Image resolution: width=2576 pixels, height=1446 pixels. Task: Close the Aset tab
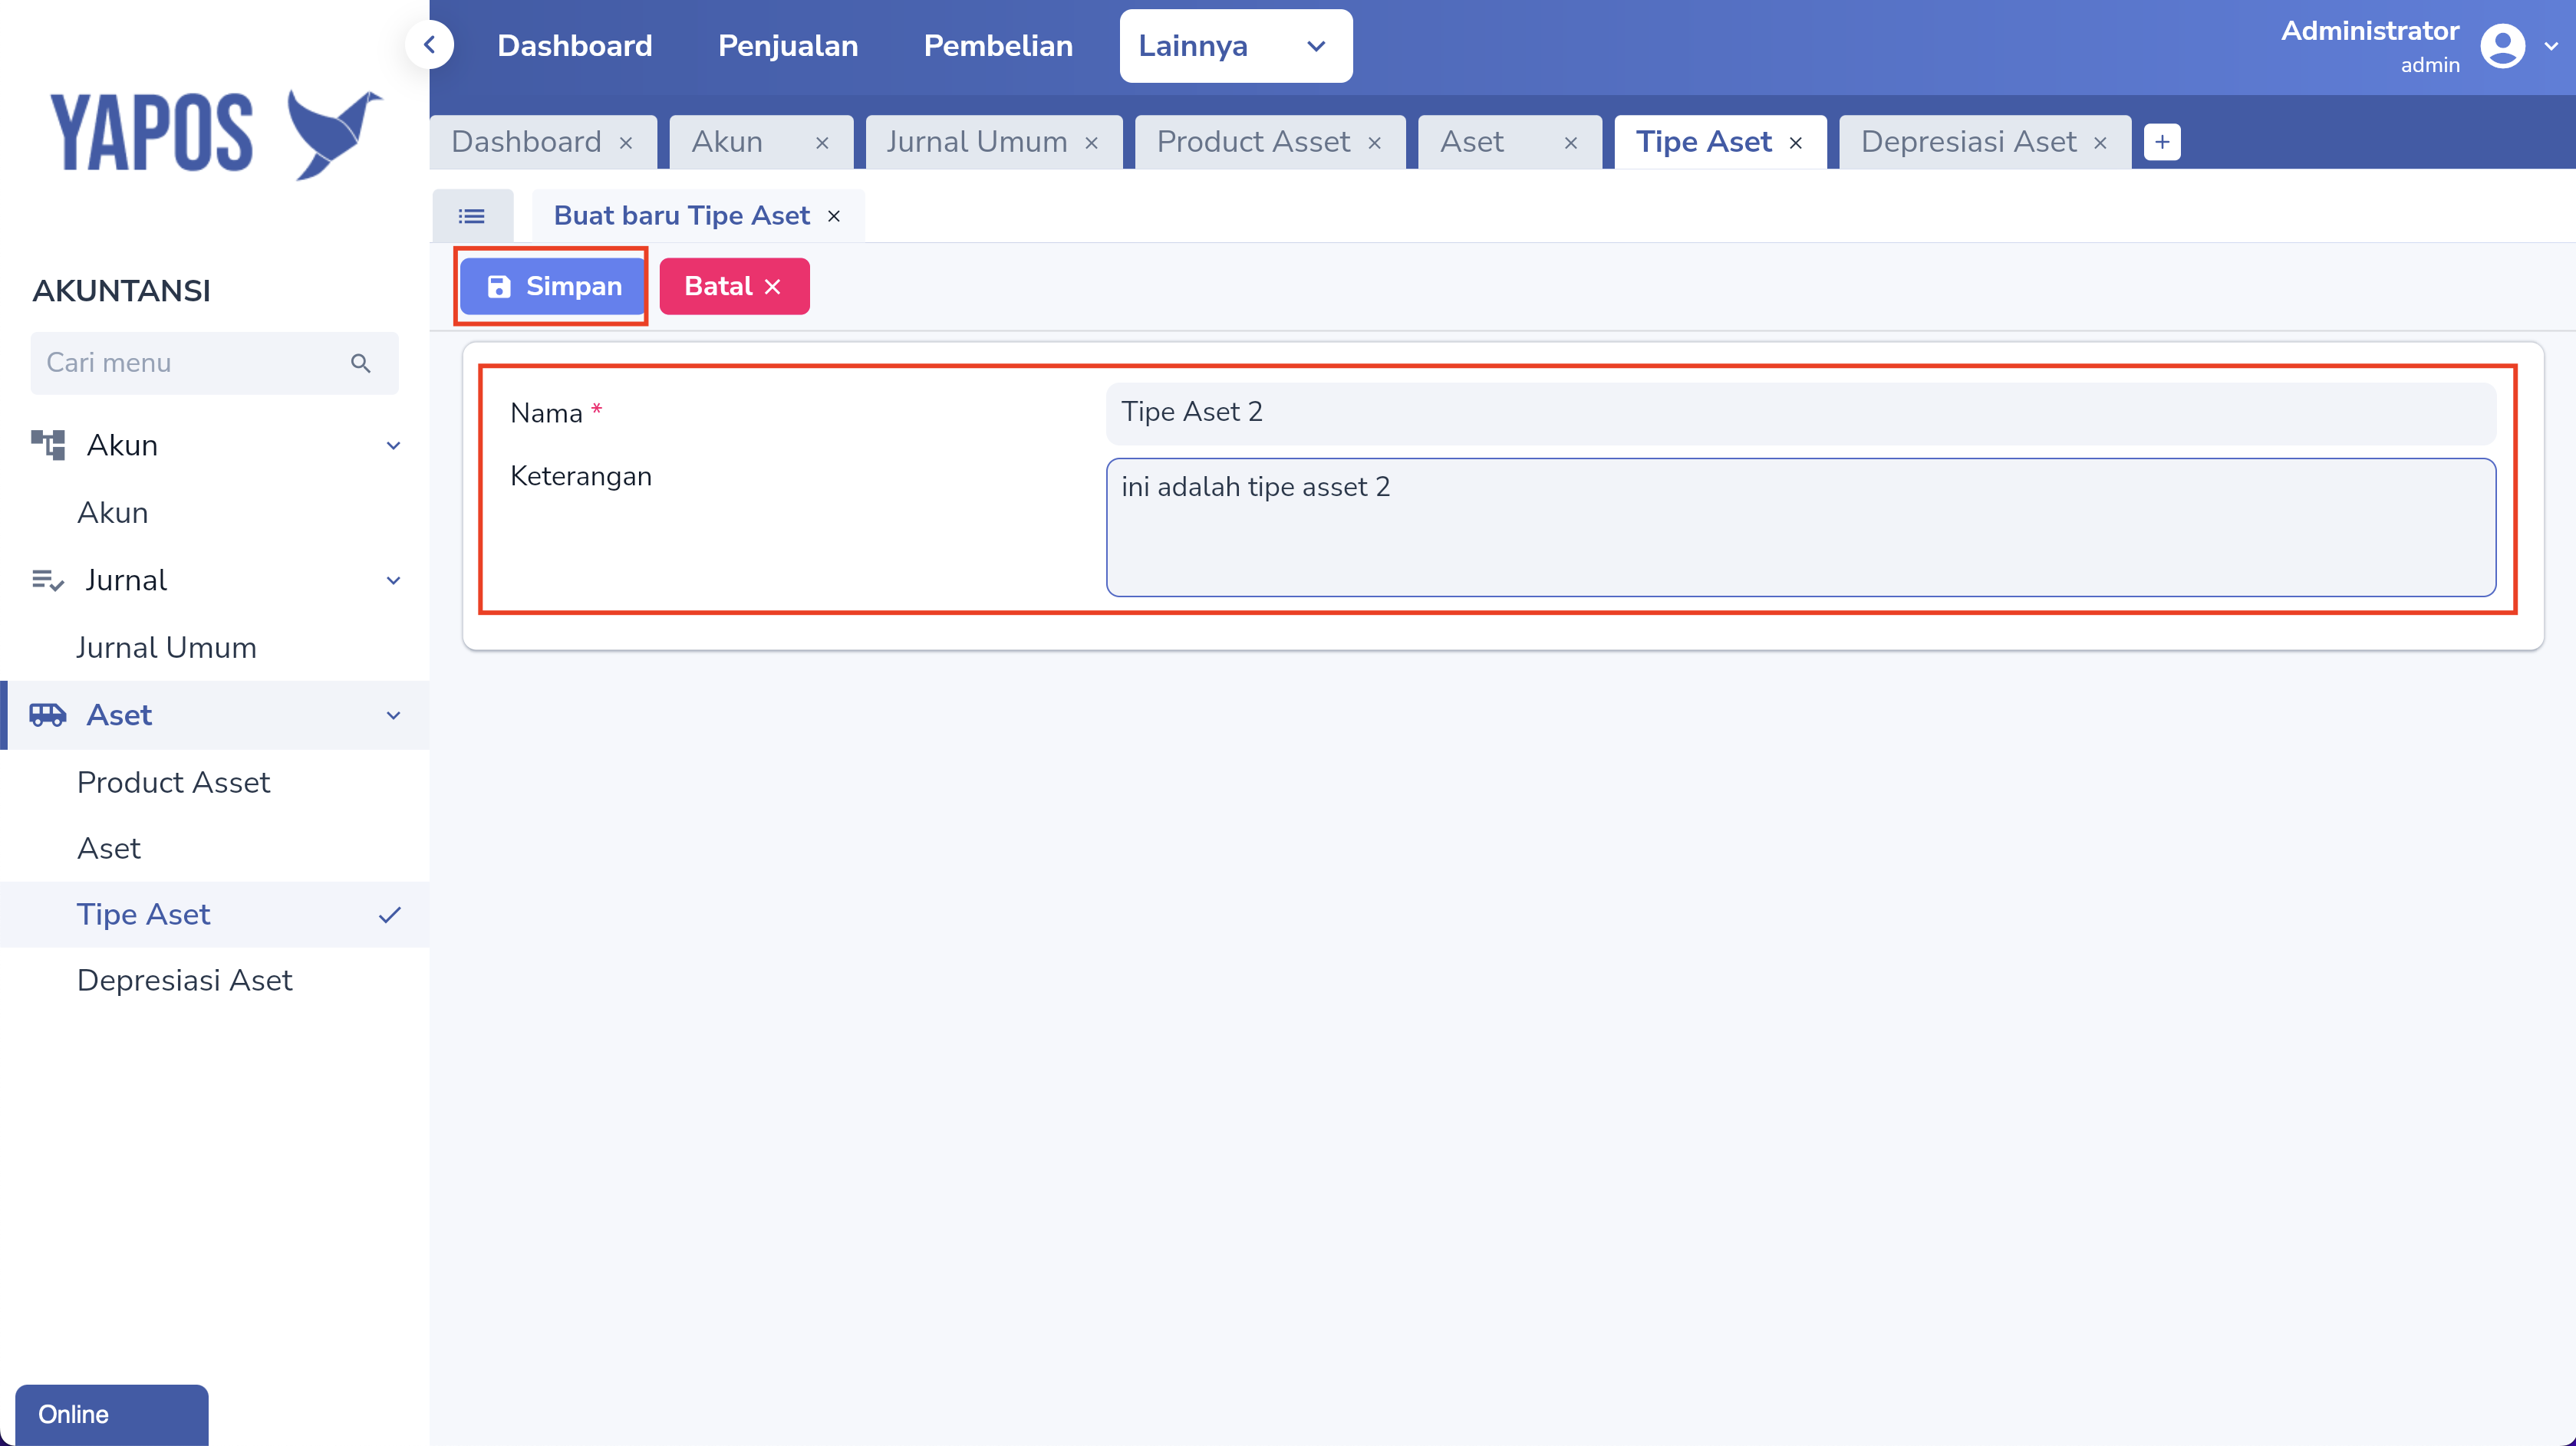click(1571, 143)
